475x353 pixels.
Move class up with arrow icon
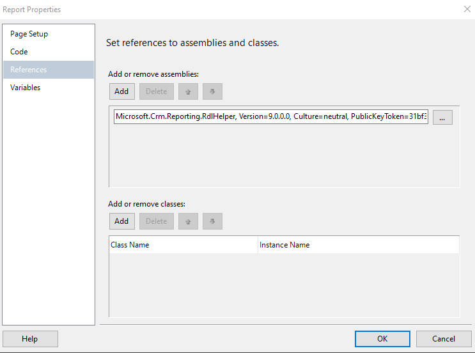pyautogui.click(x=188, y=221)
